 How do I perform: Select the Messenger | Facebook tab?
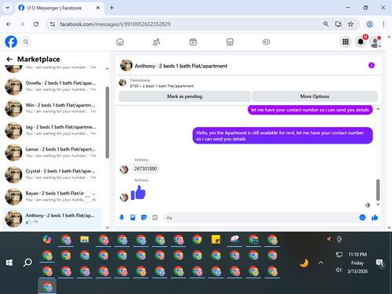pos(60,8)
